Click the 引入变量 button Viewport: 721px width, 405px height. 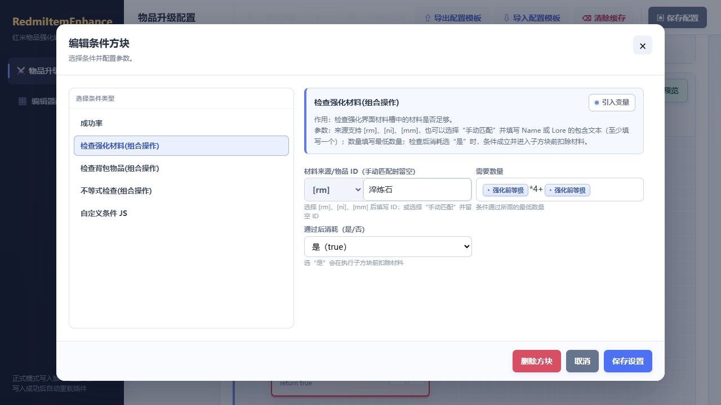coord(612,102)
